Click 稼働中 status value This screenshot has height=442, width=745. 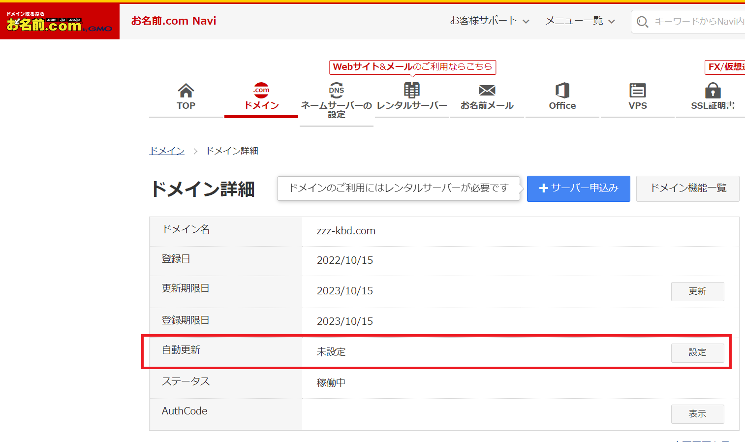331,382
